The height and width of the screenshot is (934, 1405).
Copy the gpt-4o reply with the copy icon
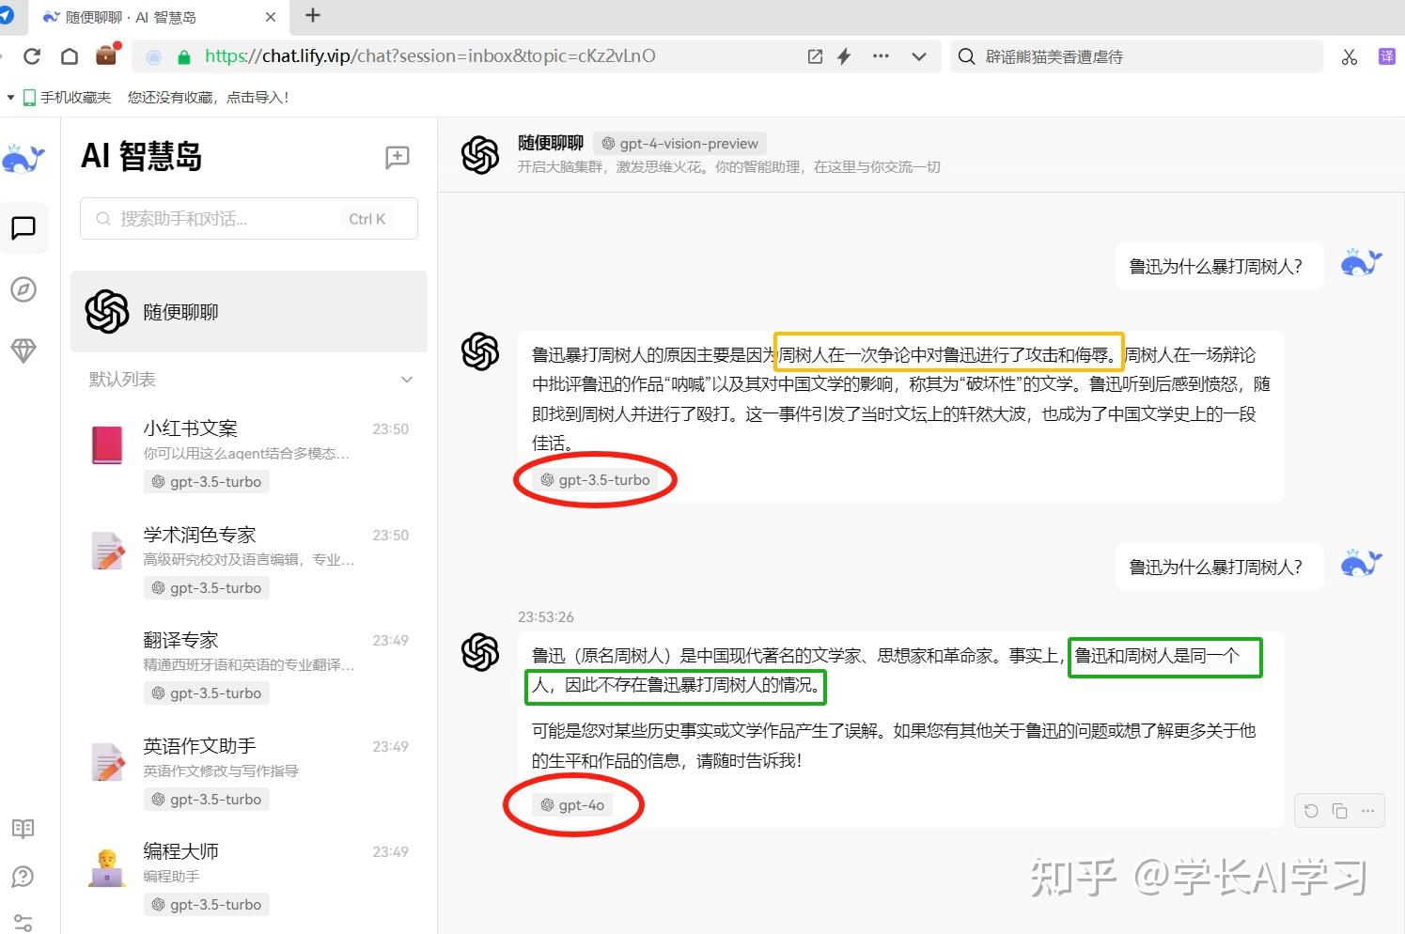click(1339, 810)
